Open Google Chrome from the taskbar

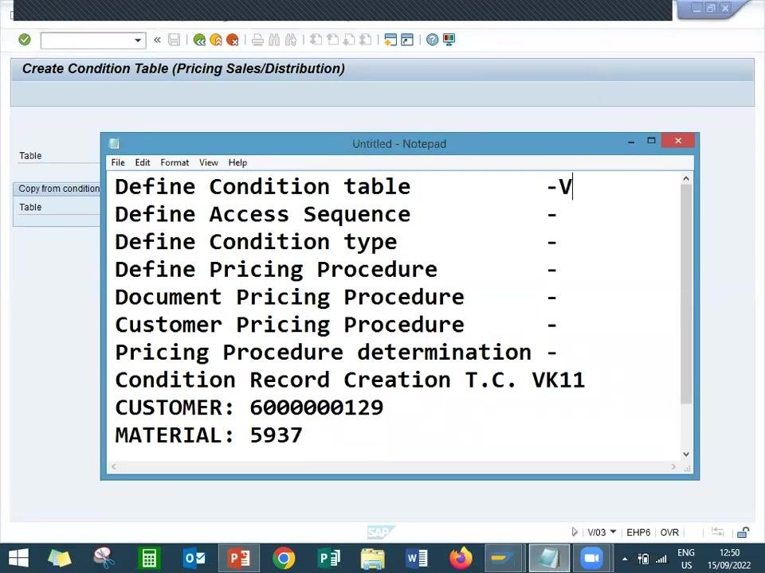point(284,559)
